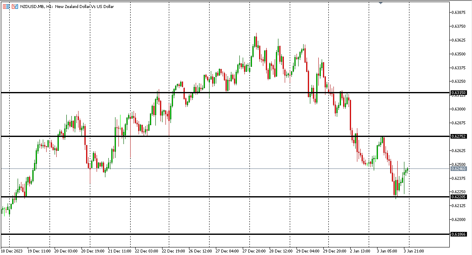Click the 29 Dec 20:00 time label
Viewport: 472px width, 255px height.
pyautogui.click(x=335, y=251)
